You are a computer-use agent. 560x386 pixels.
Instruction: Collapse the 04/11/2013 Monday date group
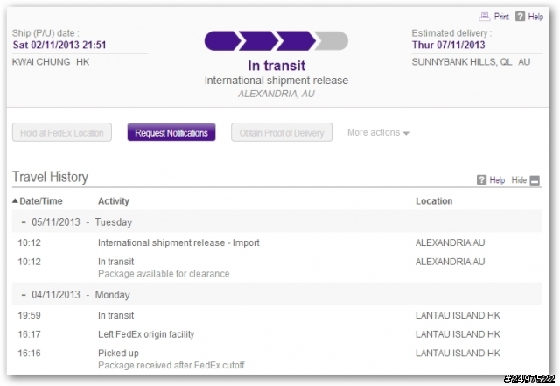[24, 295]
